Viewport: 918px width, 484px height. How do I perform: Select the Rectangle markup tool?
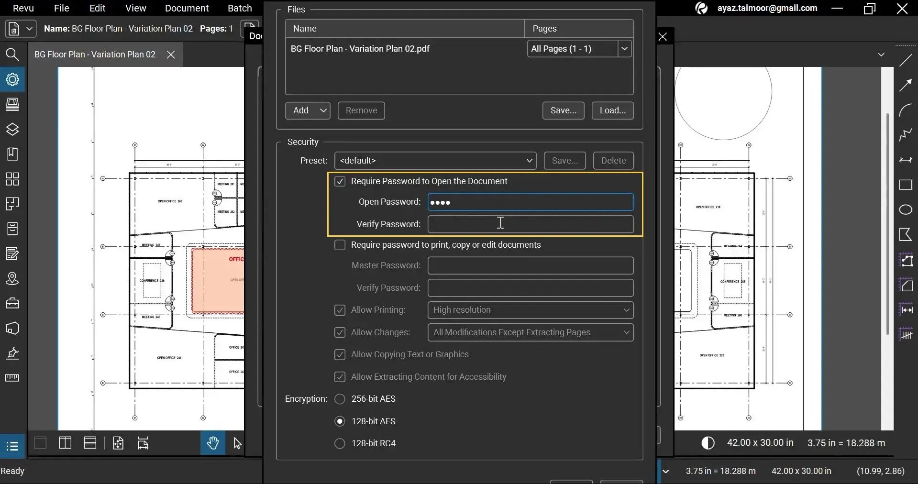pyautogui.click(x=906, y=185)
